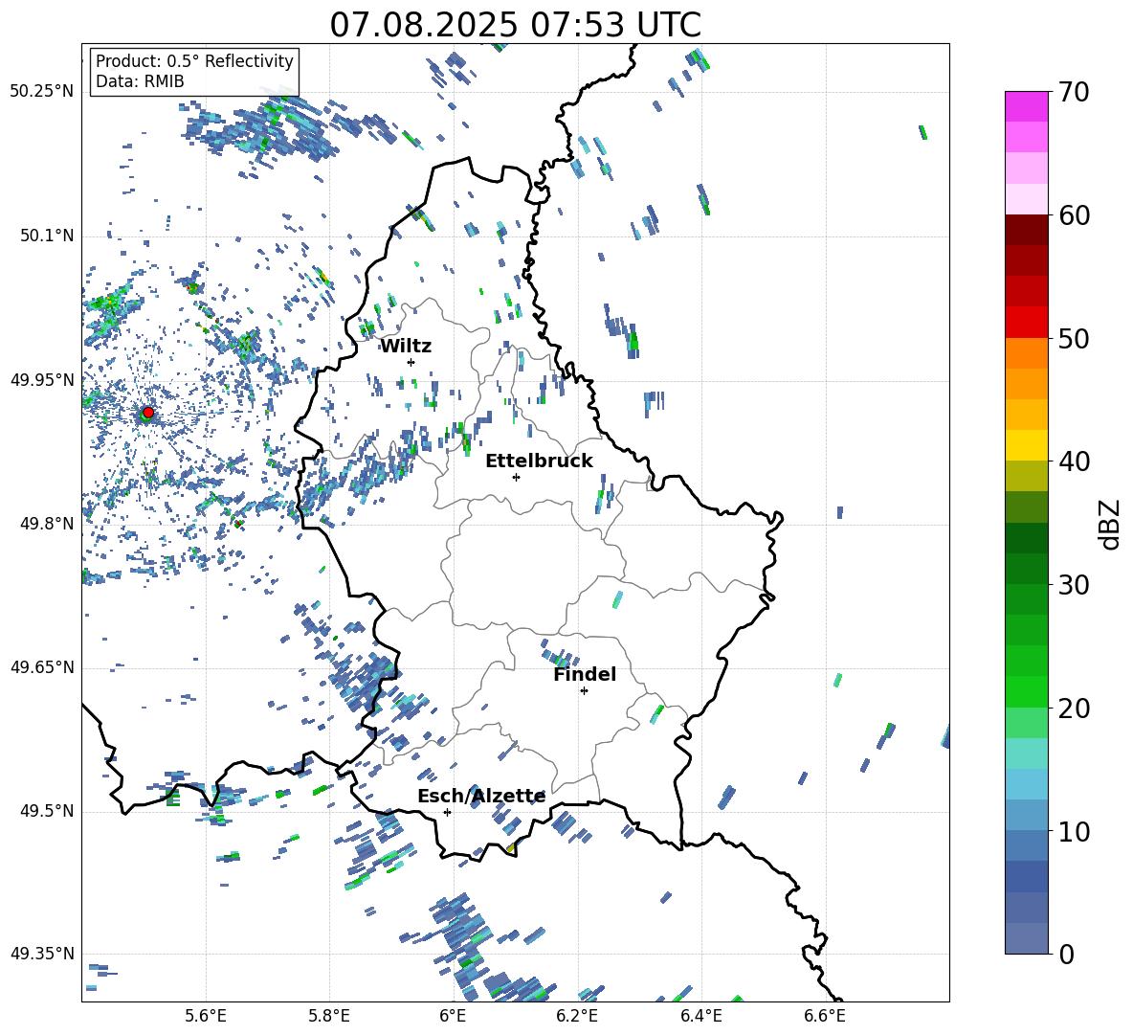Click the 50.25°N latitude label
The width and height of the screenshot is (1133, 1035).
42,92
